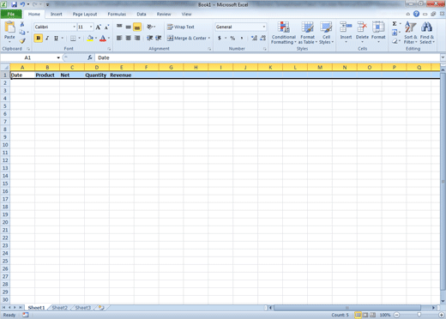Click the Insert Worksheet tab icon
Image resolution: width=446 pixels, height=319 pixels.
[x=101, y=308]
